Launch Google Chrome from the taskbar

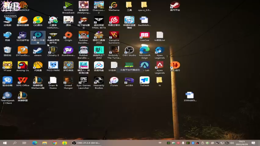[55, 143]
